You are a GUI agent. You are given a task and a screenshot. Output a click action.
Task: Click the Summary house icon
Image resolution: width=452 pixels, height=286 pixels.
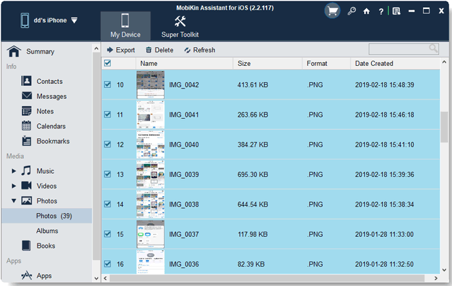click(14, 51)
